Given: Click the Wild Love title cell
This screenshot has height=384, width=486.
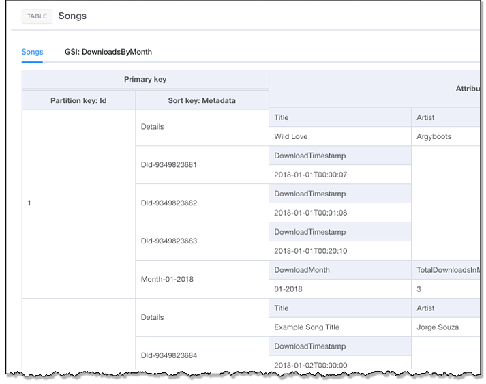Looking at the screenshot, I should point(291,136).
